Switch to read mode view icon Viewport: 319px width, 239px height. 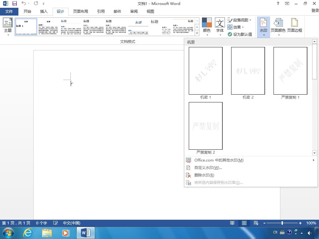[x=232, y=223]
